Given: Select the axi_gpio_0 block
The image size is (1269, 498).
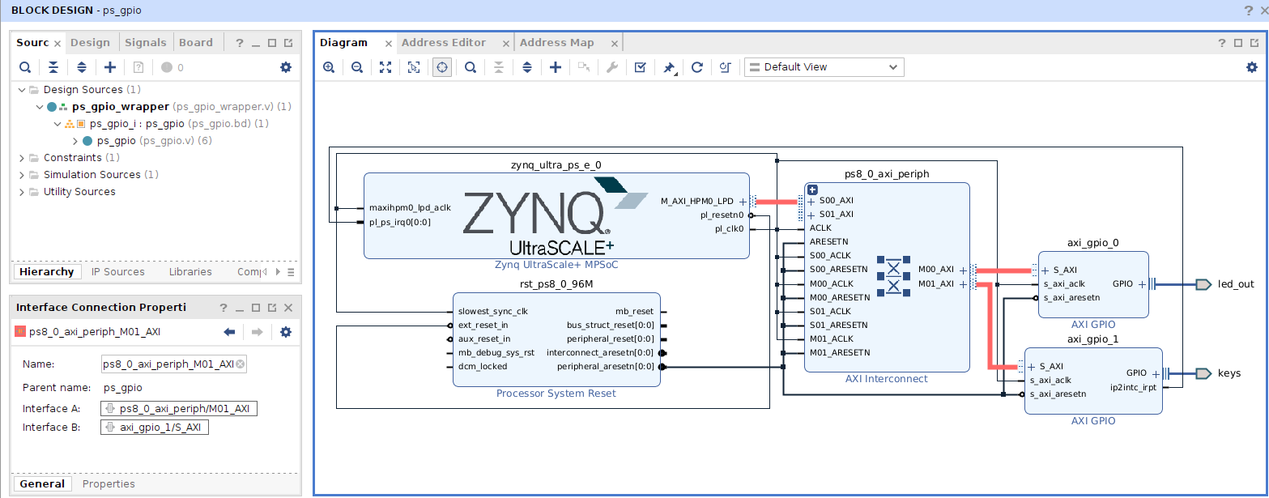Looking at the screenshot, I should pyautogui.click(x=1093, y=283).
